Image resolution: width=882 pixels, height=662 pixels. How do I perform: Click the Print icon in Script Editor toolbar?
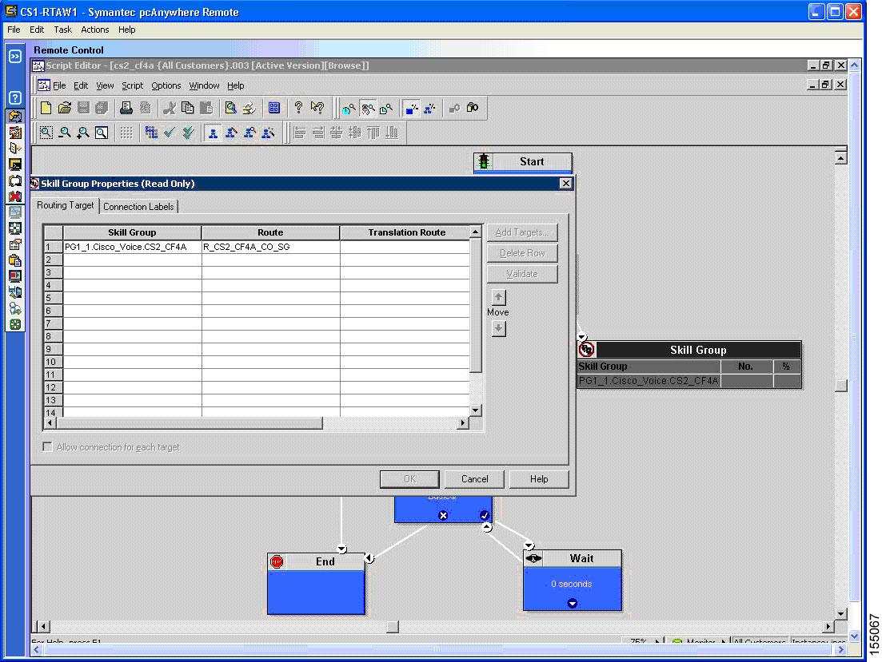pyautogui.click(x=126, y=108)
